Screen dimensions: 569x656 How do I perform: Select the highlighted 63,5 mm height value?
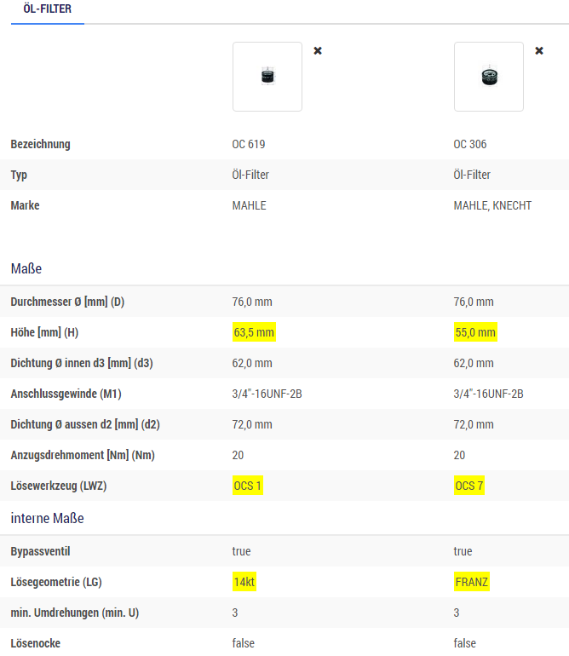point(254,332)
